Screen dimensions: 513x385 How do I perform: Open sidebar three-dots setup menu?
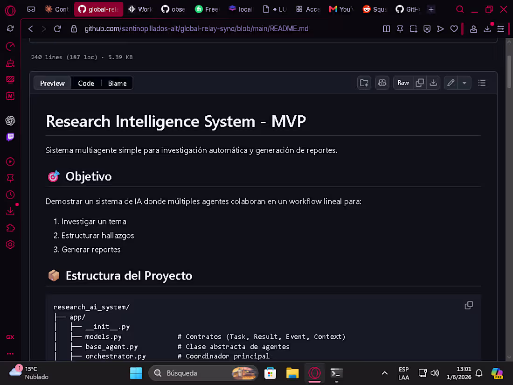10,354
